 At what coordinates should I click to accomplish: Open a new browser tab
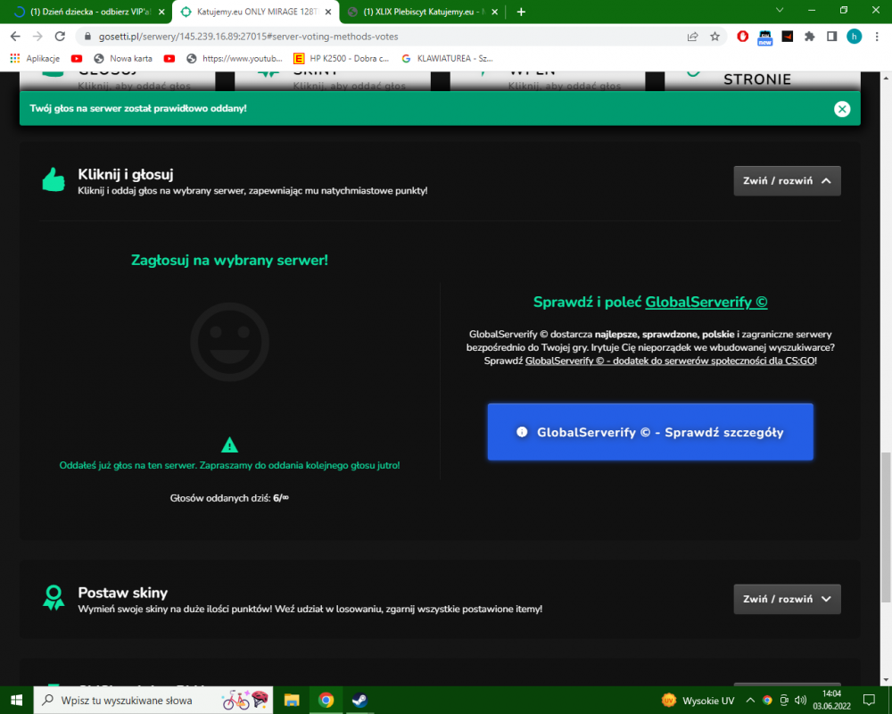pos(521,12)
